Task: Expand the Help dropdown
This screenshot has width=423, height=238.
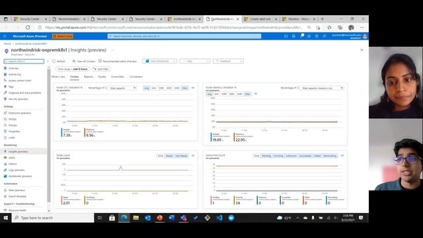Action: tap(195, 61)
